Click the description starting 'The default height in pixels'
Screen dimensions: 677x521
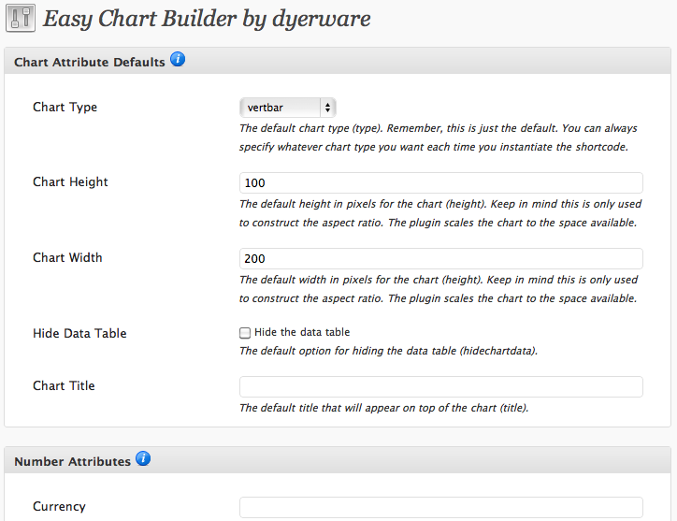(440, 213)
